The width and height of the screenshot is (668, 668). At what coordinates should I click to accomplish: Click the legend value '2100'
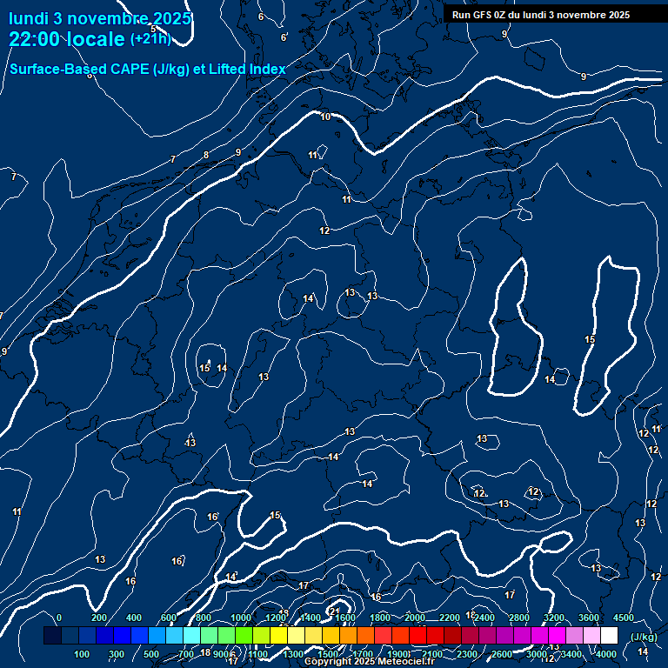[x=432, y=654]
